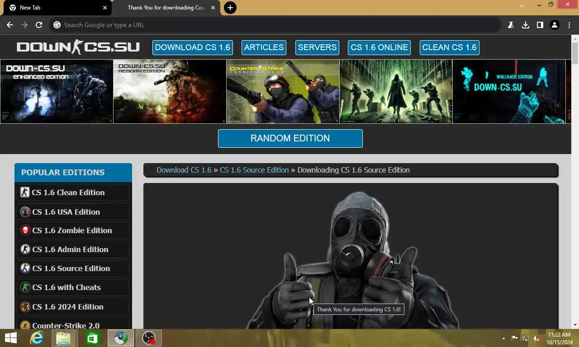Open Chrome three-dot menu
This screenshot has height=347, width=579.
pyautogui.click(x=569, y=25)
